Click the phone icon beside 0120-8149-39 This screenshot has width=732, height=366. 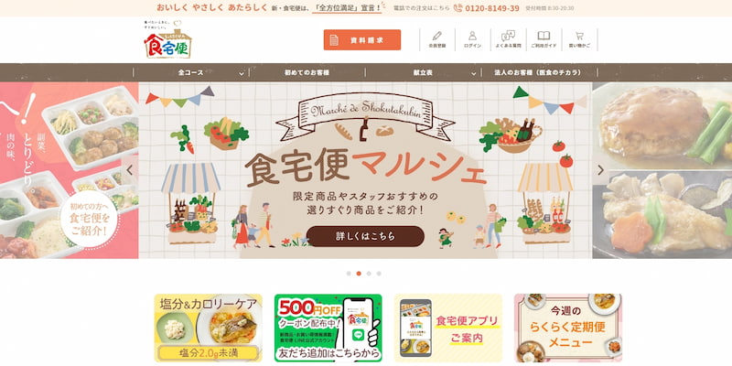(457, 8)
